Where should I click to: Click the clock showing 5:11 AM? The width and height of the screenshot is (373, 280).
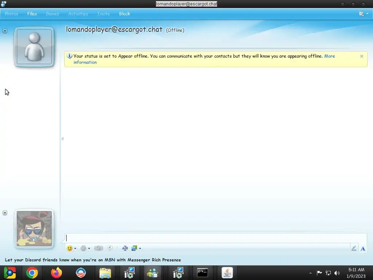click(x=356, y=273)
